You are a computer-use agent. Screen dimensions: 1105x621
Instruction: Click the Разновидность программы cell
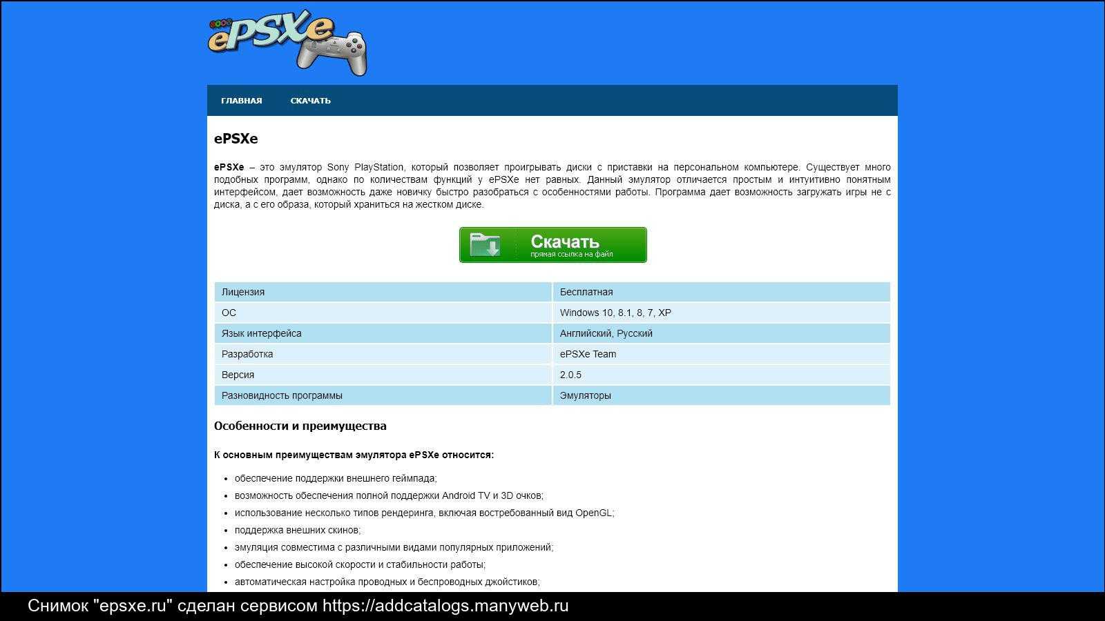pos(383,395)
